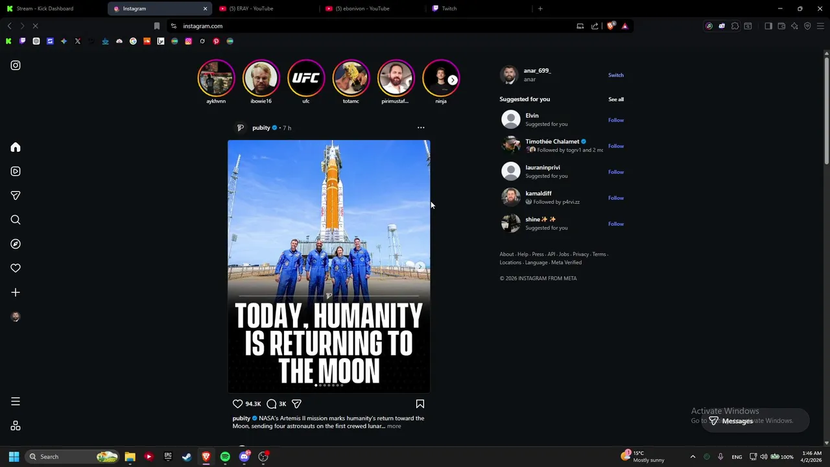
Task: Open Brave Leo AI sparkle icon
Action: tap(794, 26)
